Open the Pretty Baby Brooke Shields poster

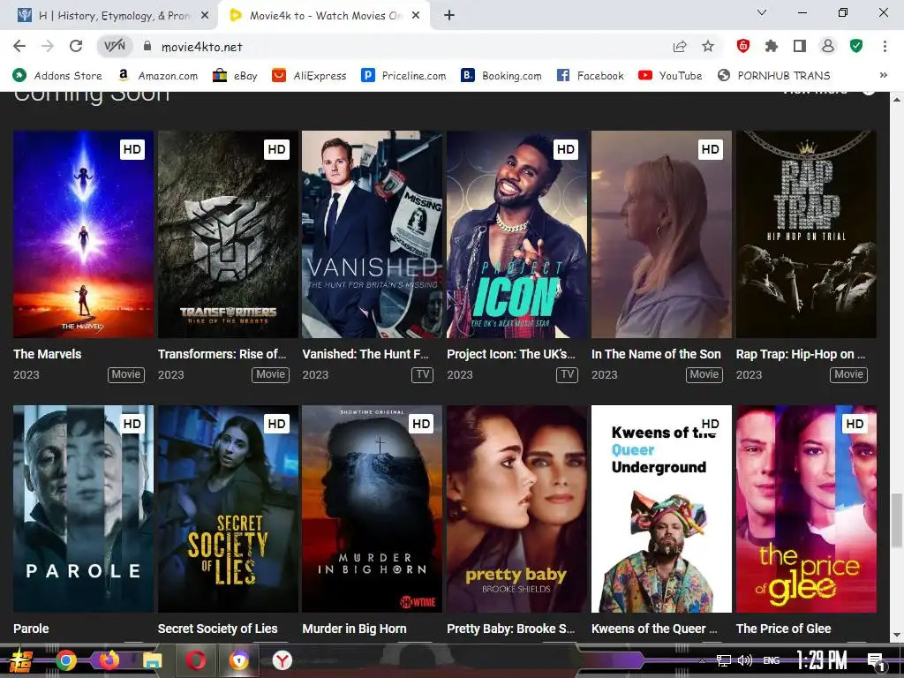[517, 508]
